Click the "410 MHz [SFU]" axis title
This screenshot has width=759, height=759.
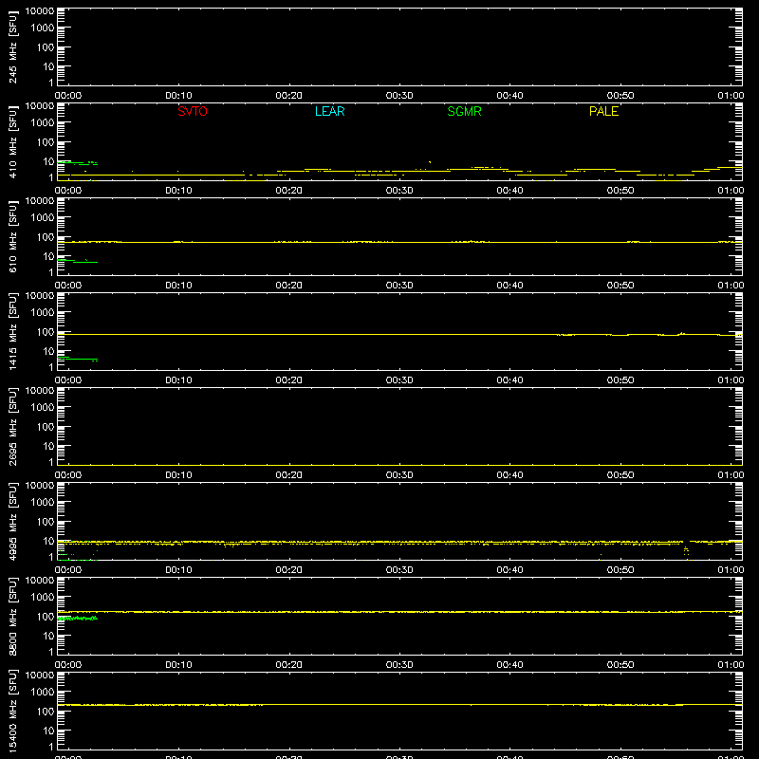(x=13, y=141)
